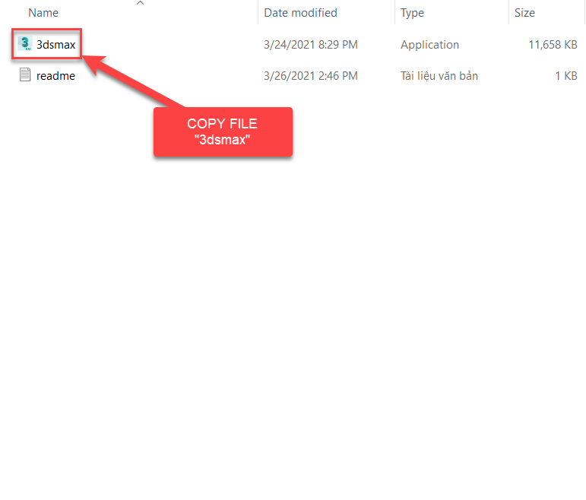586x500 pixels.
Task: Sort files by Date modified header
Action: [300, 13]
